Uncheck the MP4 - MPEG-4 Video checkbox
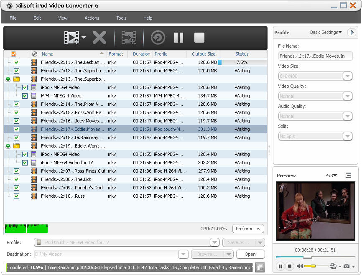 point(25,96)
